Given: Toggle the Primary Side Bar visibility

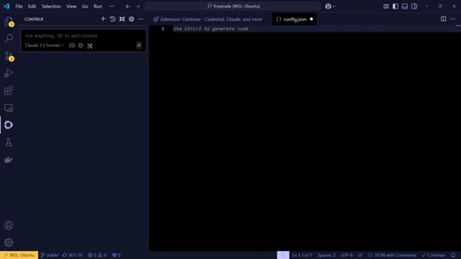Looking at the screenshot, I should coord(395,6).
